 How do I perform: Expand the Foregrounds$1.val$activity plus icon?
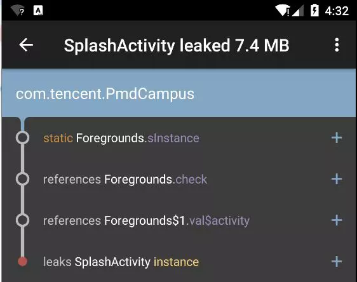[337, 220]
